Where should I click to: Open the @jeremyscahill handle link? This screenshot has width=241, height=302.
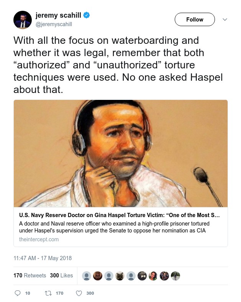(x=54, y=24)
